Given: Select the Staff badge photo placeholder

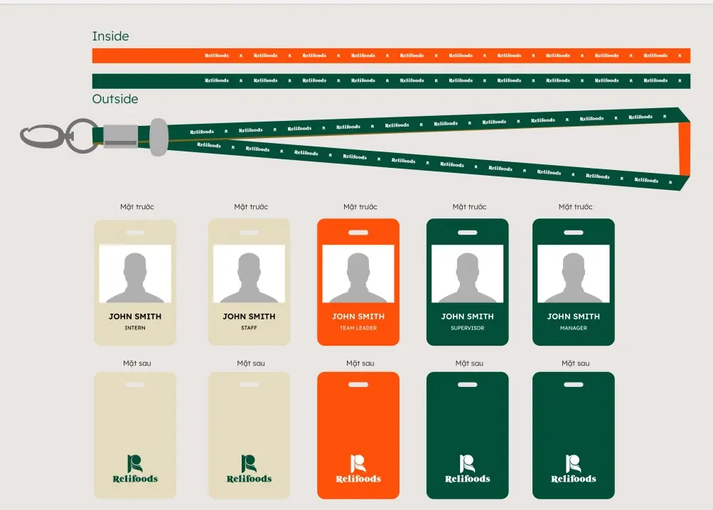Looking at the screenshot, I should (x=250, y=273).
